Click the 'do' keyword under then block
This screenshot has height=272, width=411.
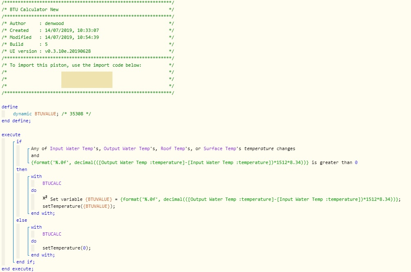pyautogui.click(x=34, y=190)
